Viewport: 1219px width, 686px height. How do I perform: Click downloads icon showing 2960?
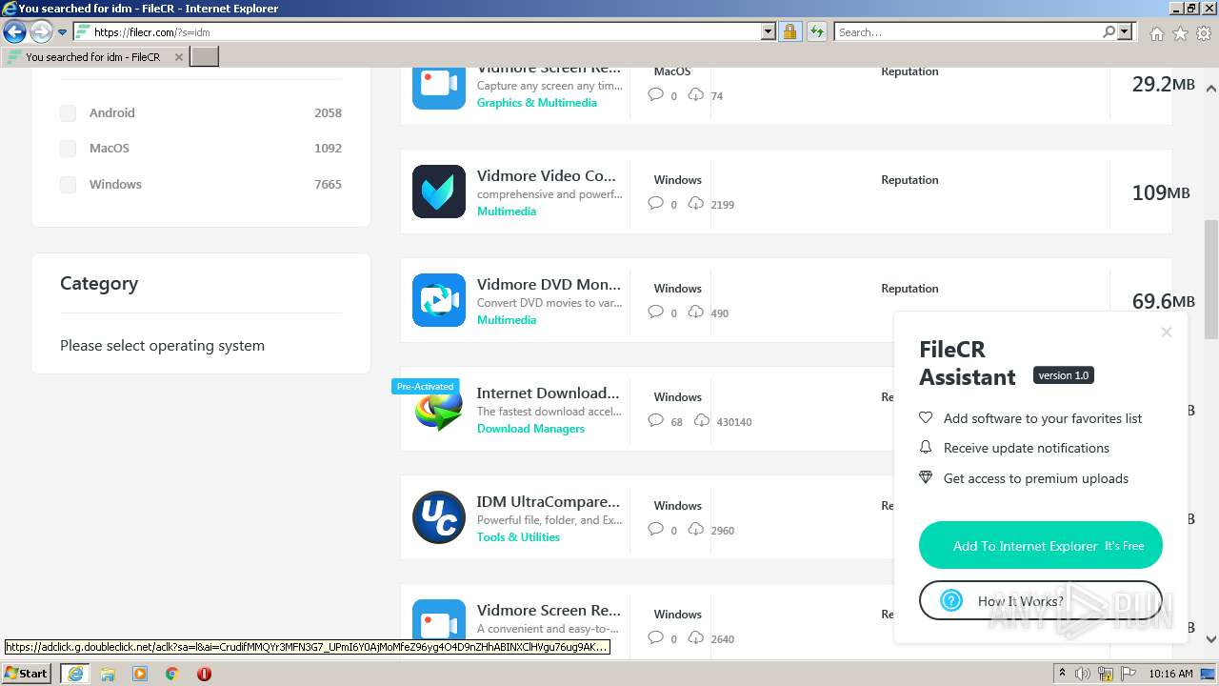696,529
